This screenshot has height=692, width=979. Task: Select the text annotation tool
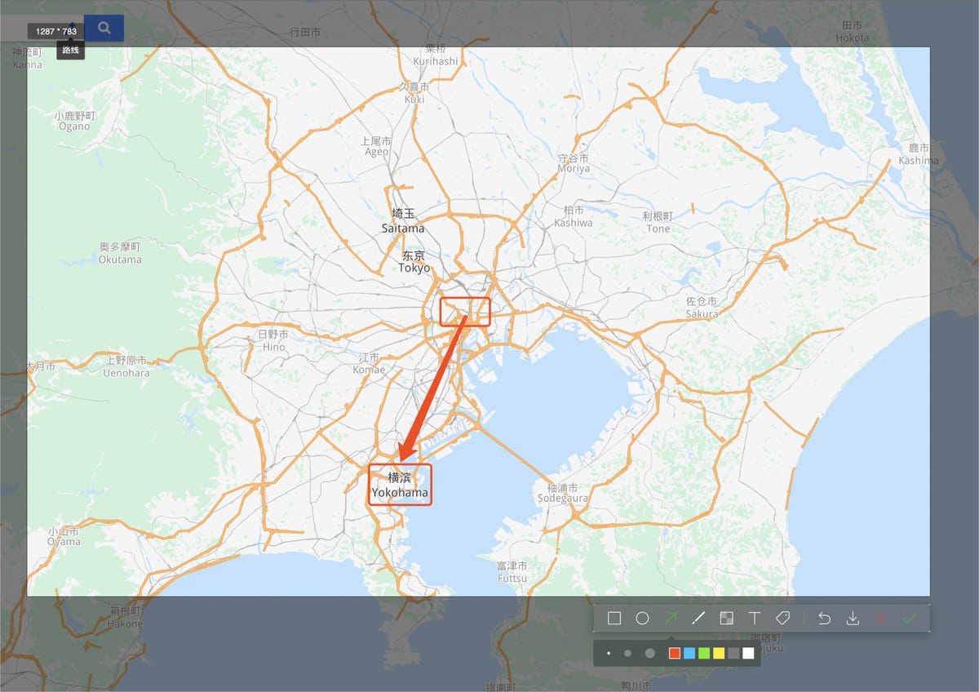point(755,619)
